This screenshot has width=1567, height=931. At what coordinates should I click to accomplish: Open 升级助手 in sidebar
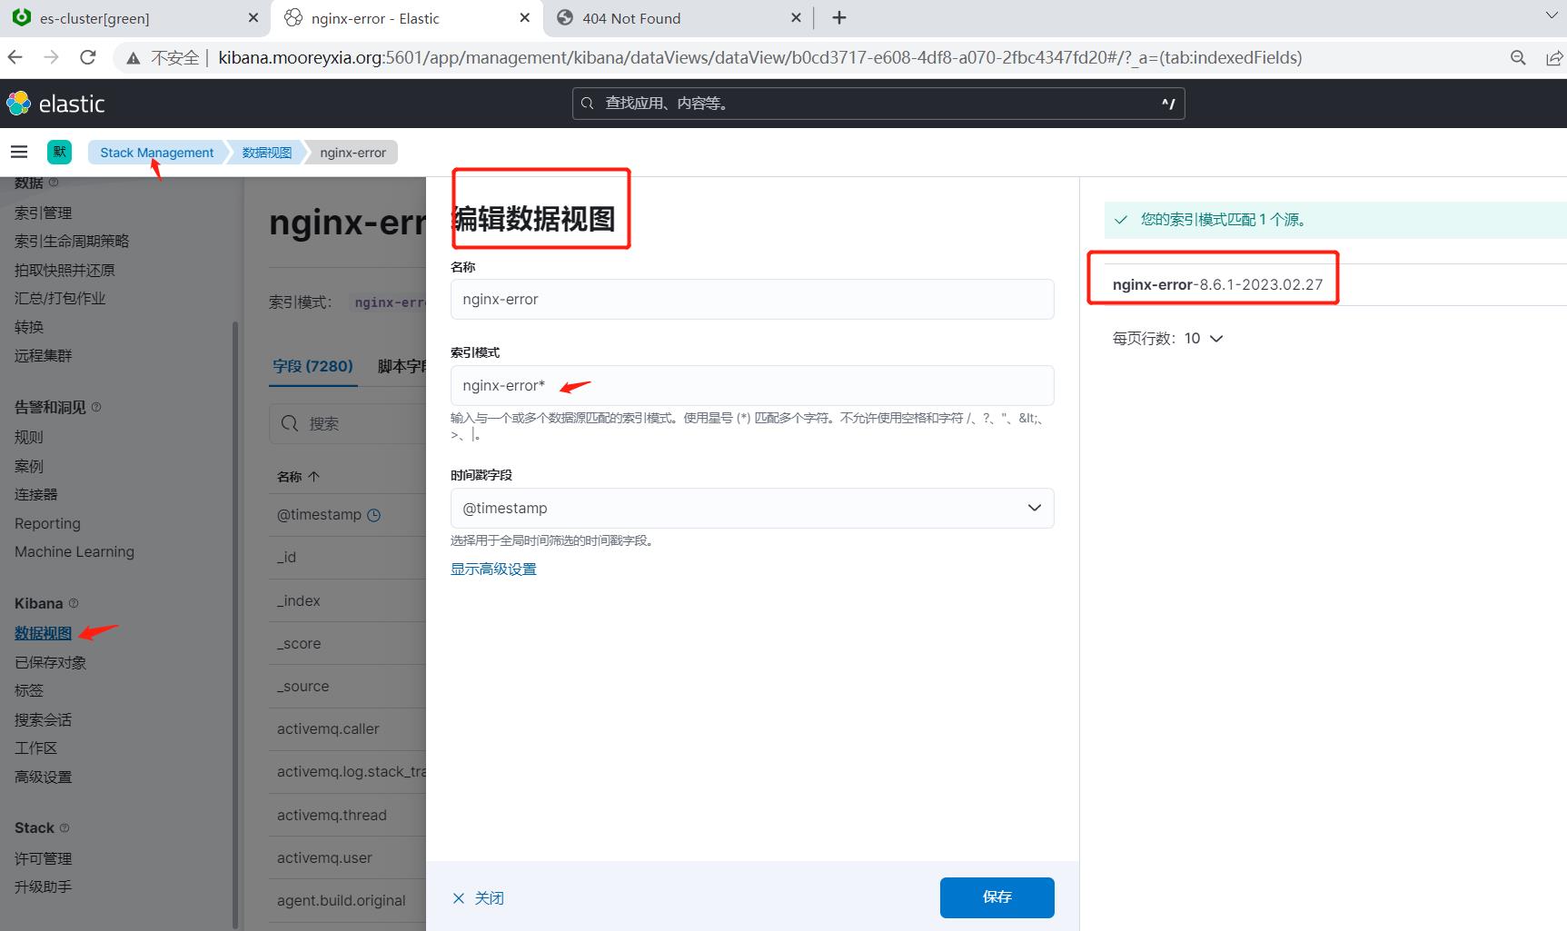[x=43, y=886]
